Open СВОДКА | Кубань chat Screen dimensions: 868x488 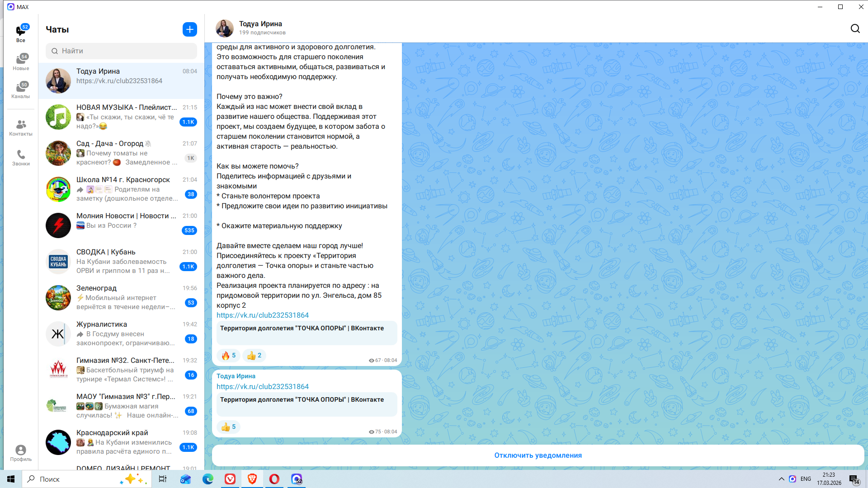[x=121, y=262]
